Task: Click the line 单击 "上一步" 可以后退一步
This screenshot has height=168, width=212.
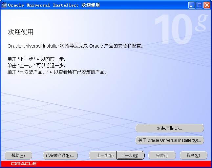Action: [37, 66]
